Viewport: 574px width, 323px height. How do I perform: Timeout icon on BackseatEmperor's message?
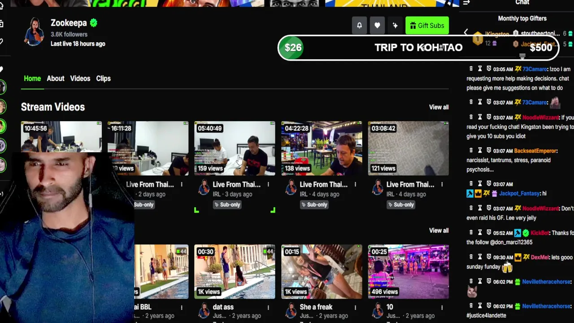pos(480,150)
